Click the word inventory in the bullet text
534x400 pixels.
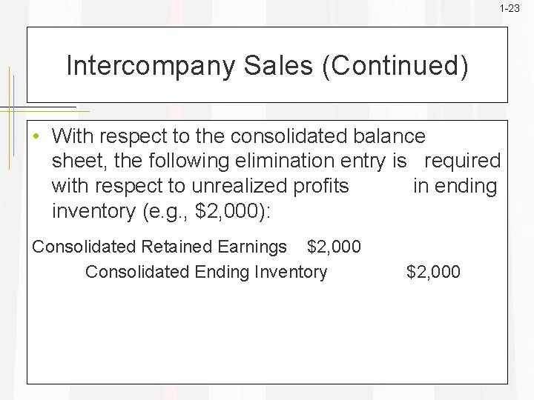pyautogui.click(x=93, y=212)
